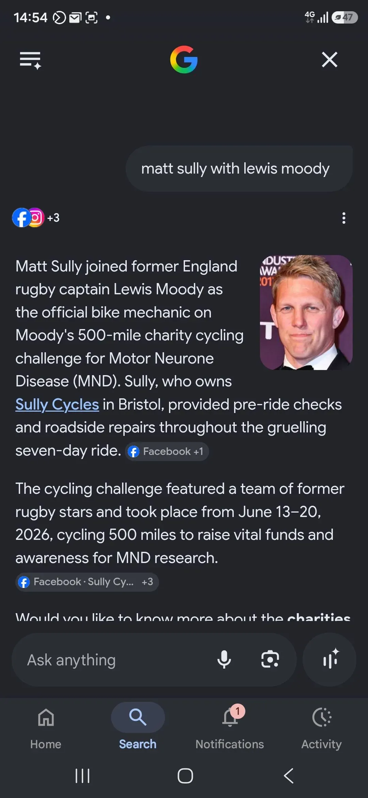
Task: Open the Notifications bell tab
Action: [x=230, y=726]
